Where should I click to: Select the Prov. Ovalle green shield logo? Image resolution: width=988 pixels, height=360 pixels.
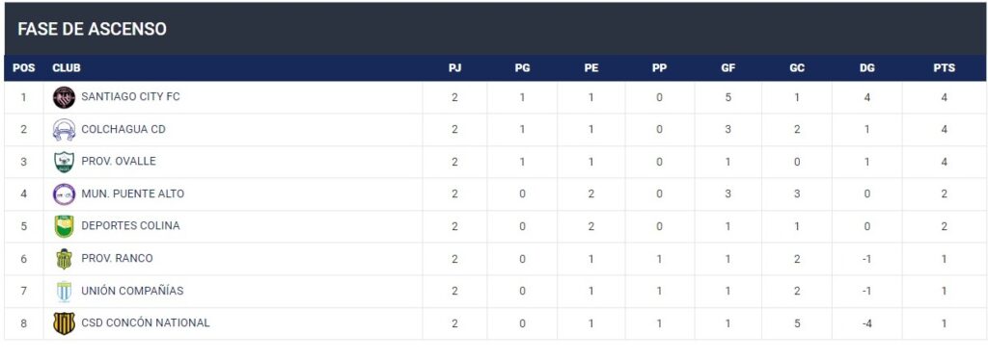click(64, 162)
